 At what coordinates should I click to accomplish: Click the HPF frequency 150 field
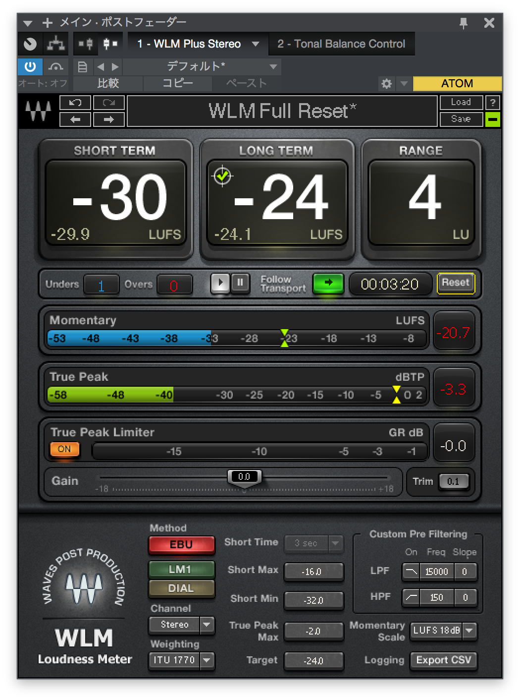click(x=437, y=597)
